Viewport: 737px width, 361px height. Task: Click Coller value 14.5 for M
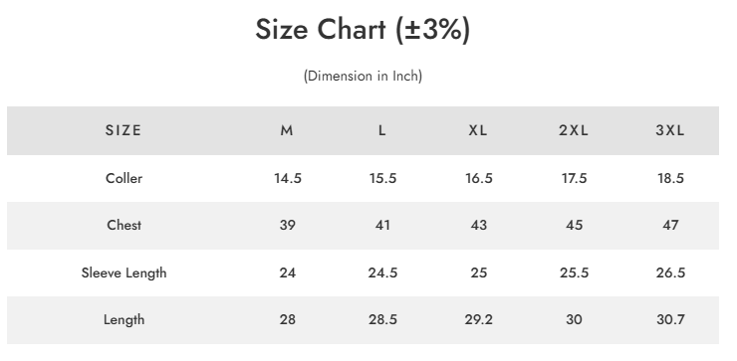point(288,178)
